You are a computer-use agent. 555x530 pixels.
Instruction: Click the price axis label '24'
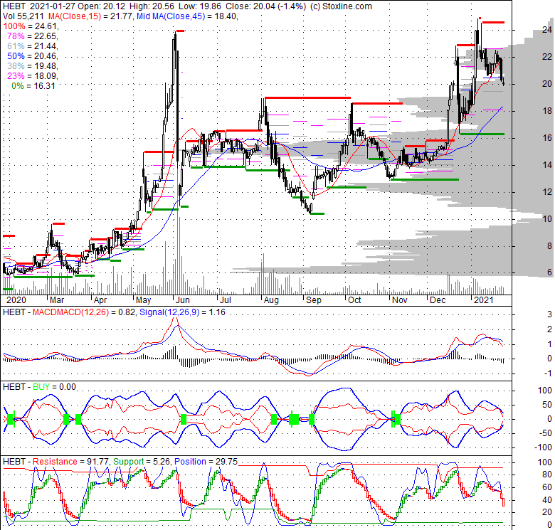(x=547, y=30)
